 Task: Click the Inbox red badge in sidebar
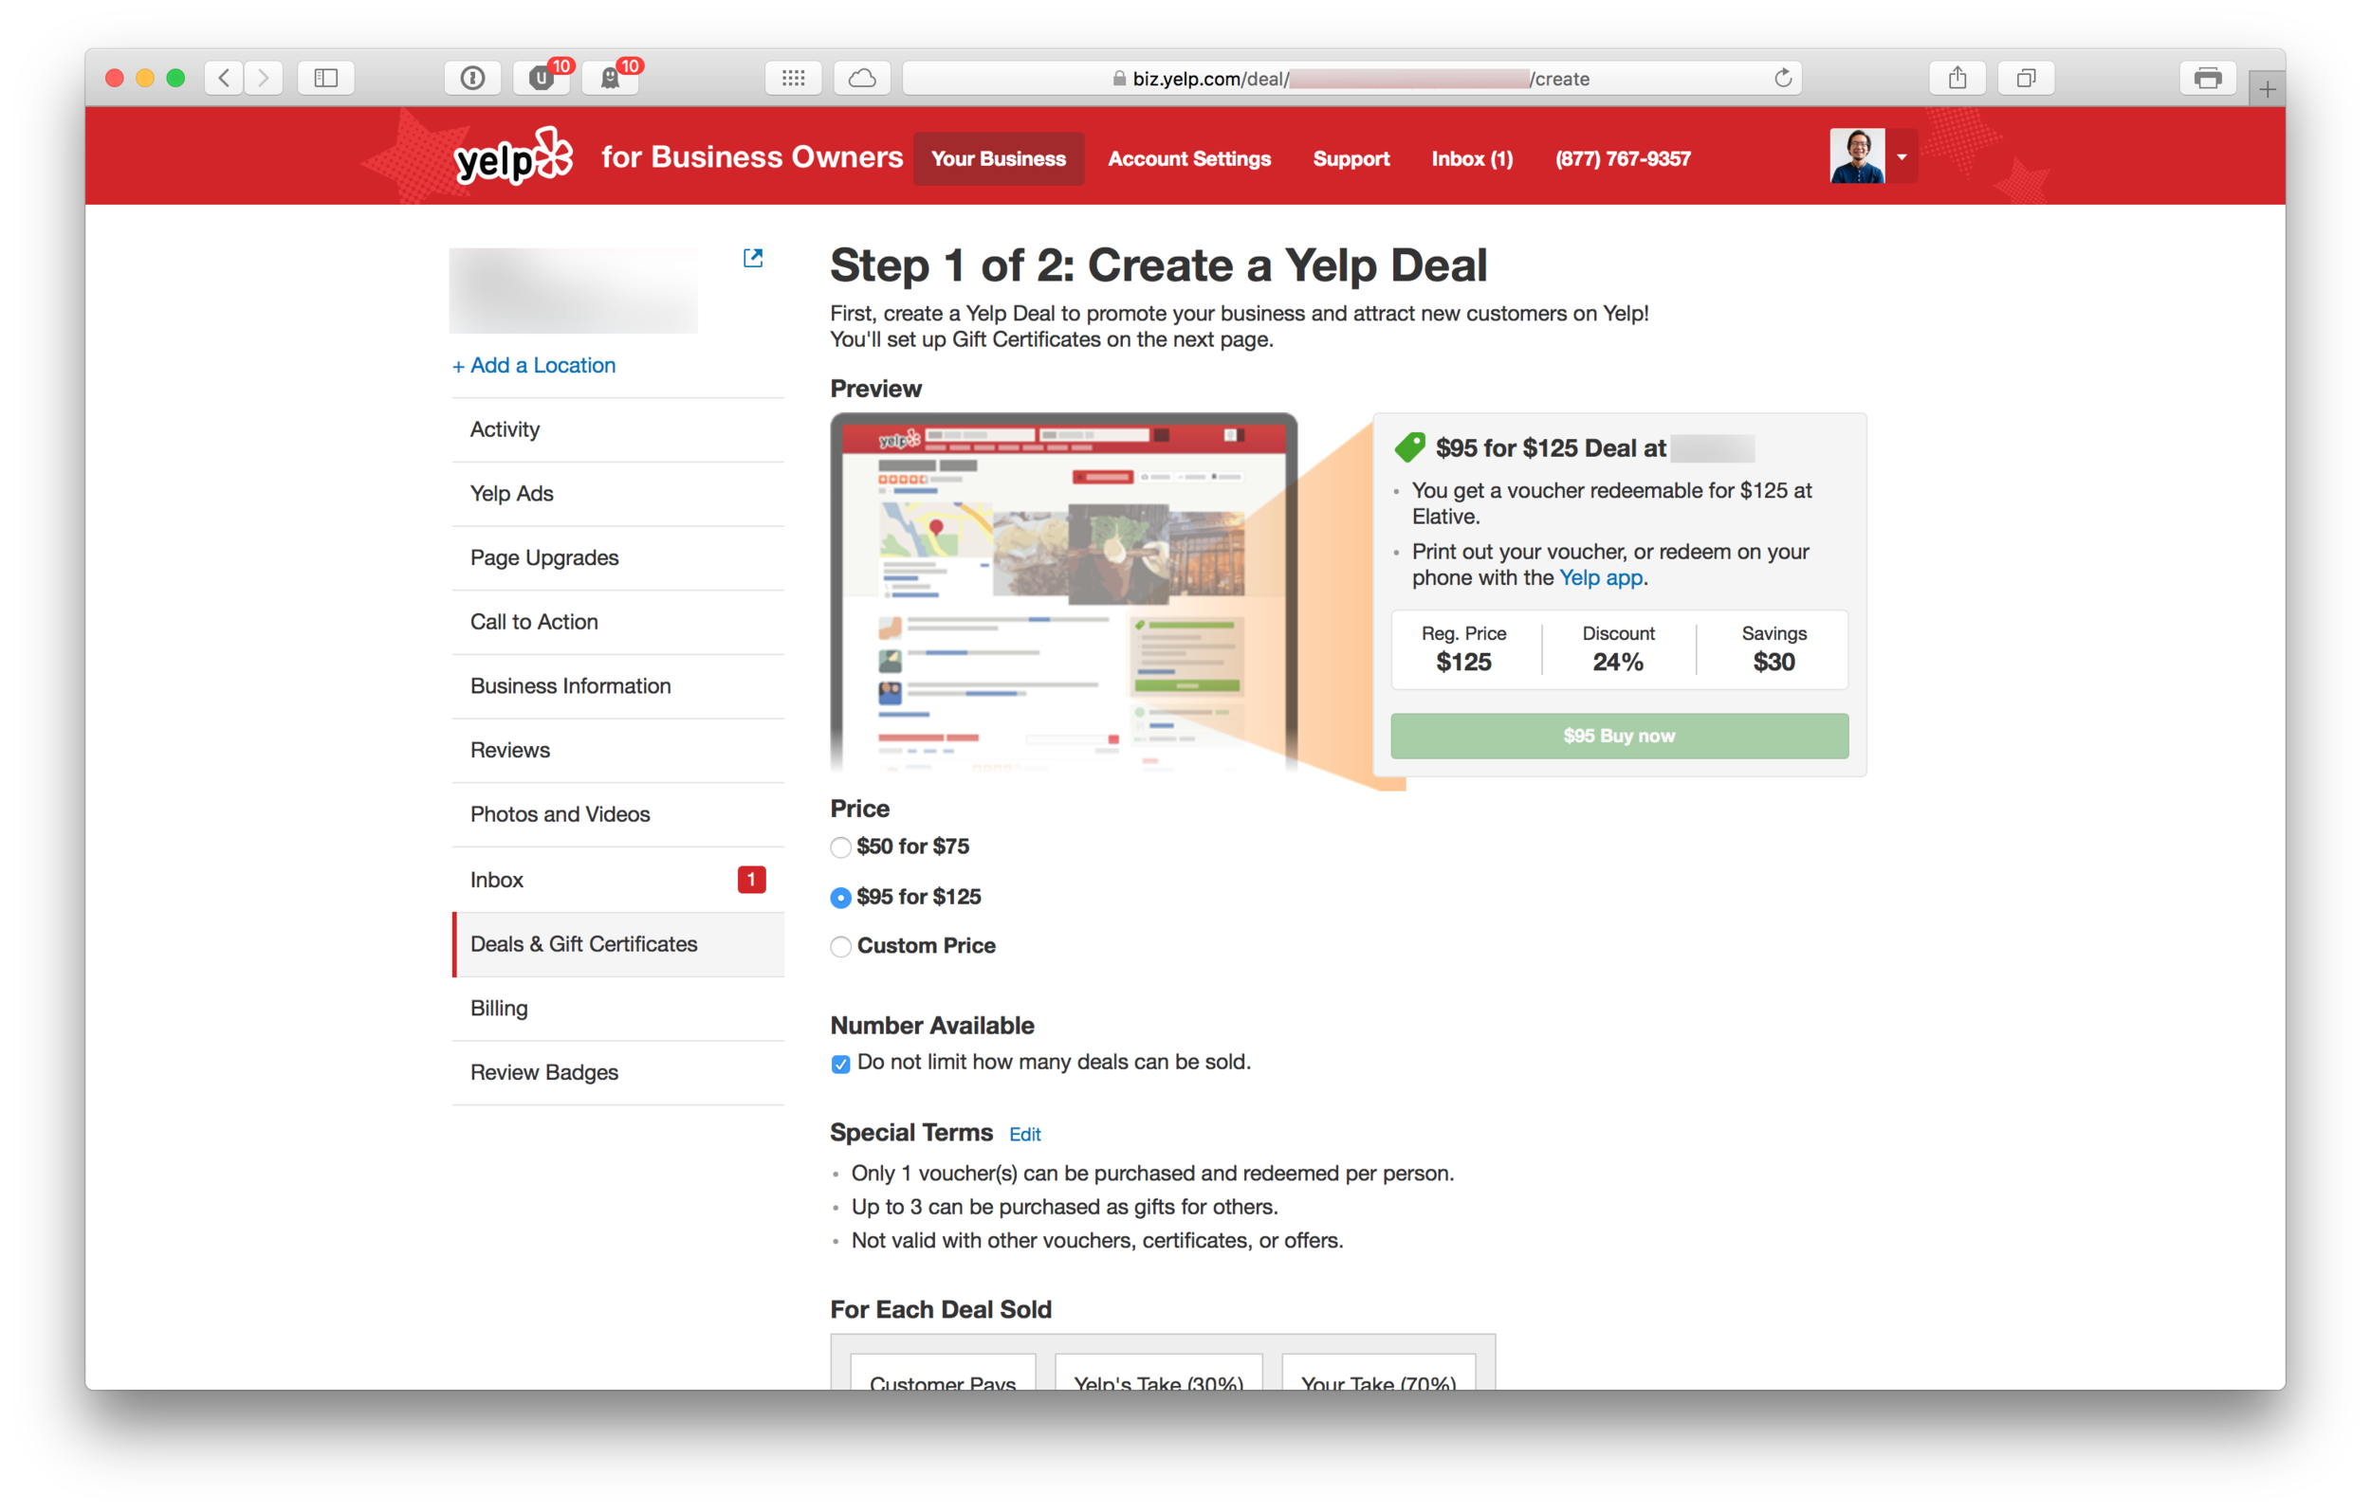(x=751, y=879)
